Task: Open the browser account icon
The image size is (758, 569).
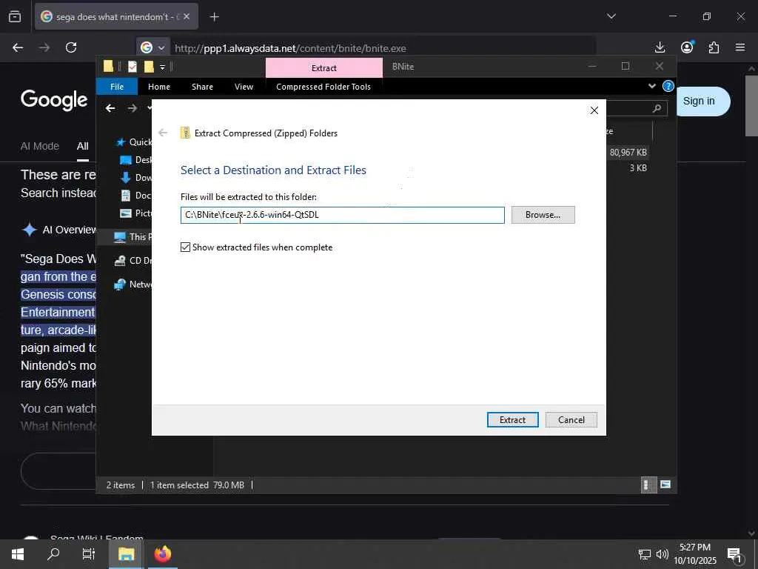Action: point(687,47)
